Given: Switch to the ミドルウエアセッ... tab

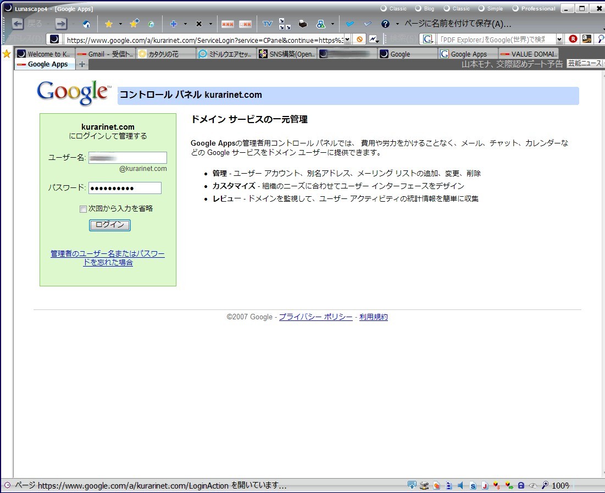Looking at the screenshot, I should pyautogui.click(x=226, y=54).
